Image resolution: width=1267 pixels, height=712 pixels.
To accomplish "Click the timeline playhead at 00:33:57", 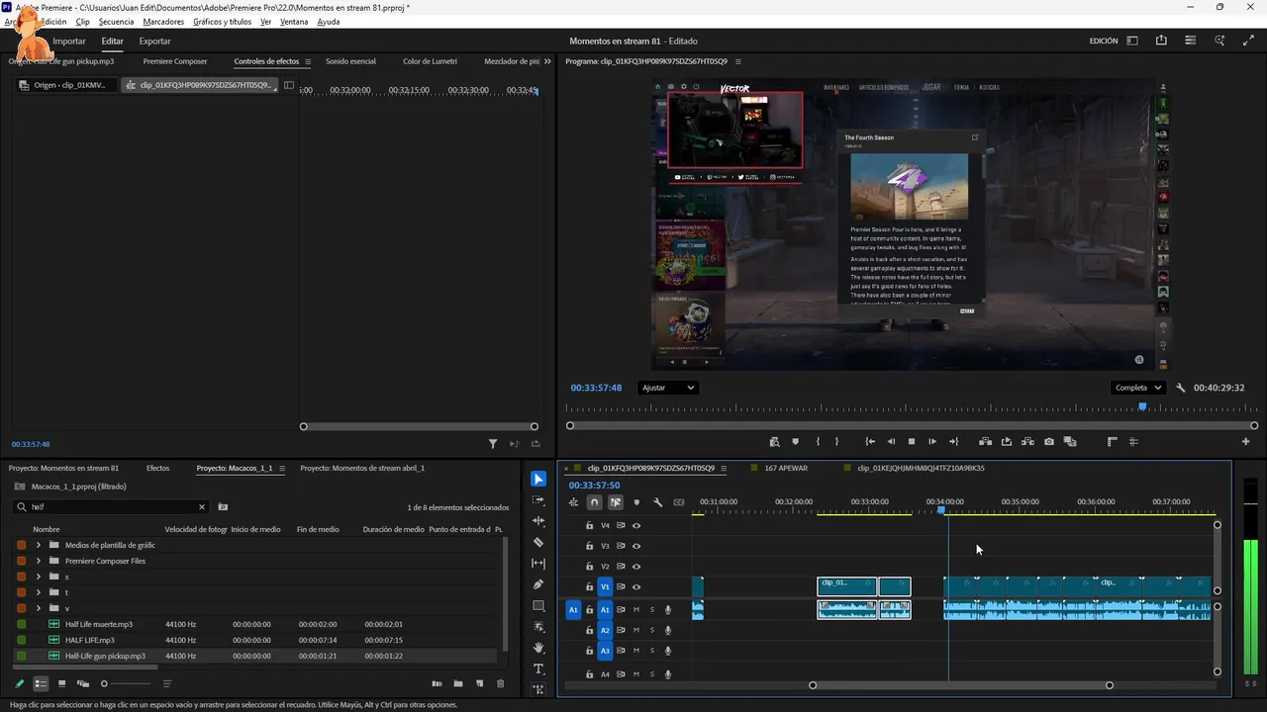I will point(941,510).
